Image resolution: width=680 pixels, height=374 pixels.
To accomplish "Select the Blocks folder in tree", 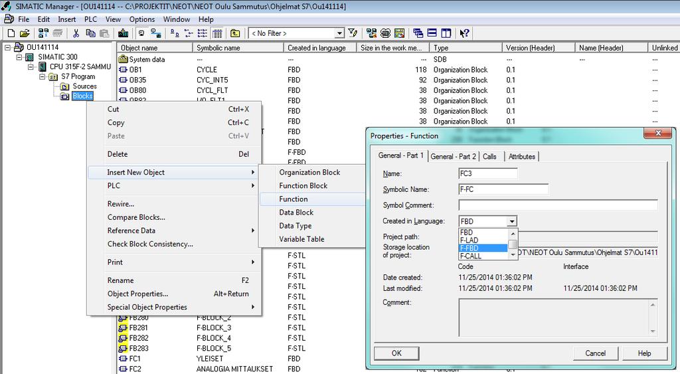I will pos(82,96).
